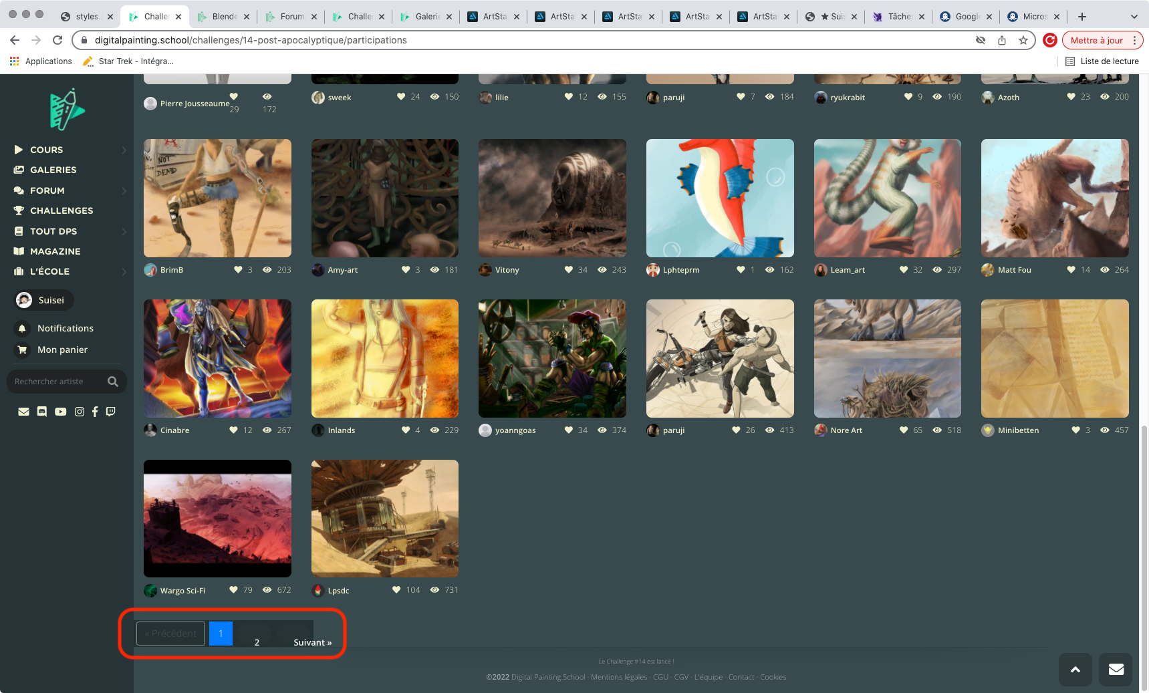Click the Twitch icon in the sidebar
Image resolution: width=1149 pixels, height=693 pixels.
coord(111,412)
